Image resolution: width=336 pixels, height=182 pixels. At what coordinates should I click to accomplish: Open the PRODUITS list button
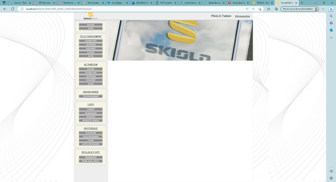(x=91, y=117)
